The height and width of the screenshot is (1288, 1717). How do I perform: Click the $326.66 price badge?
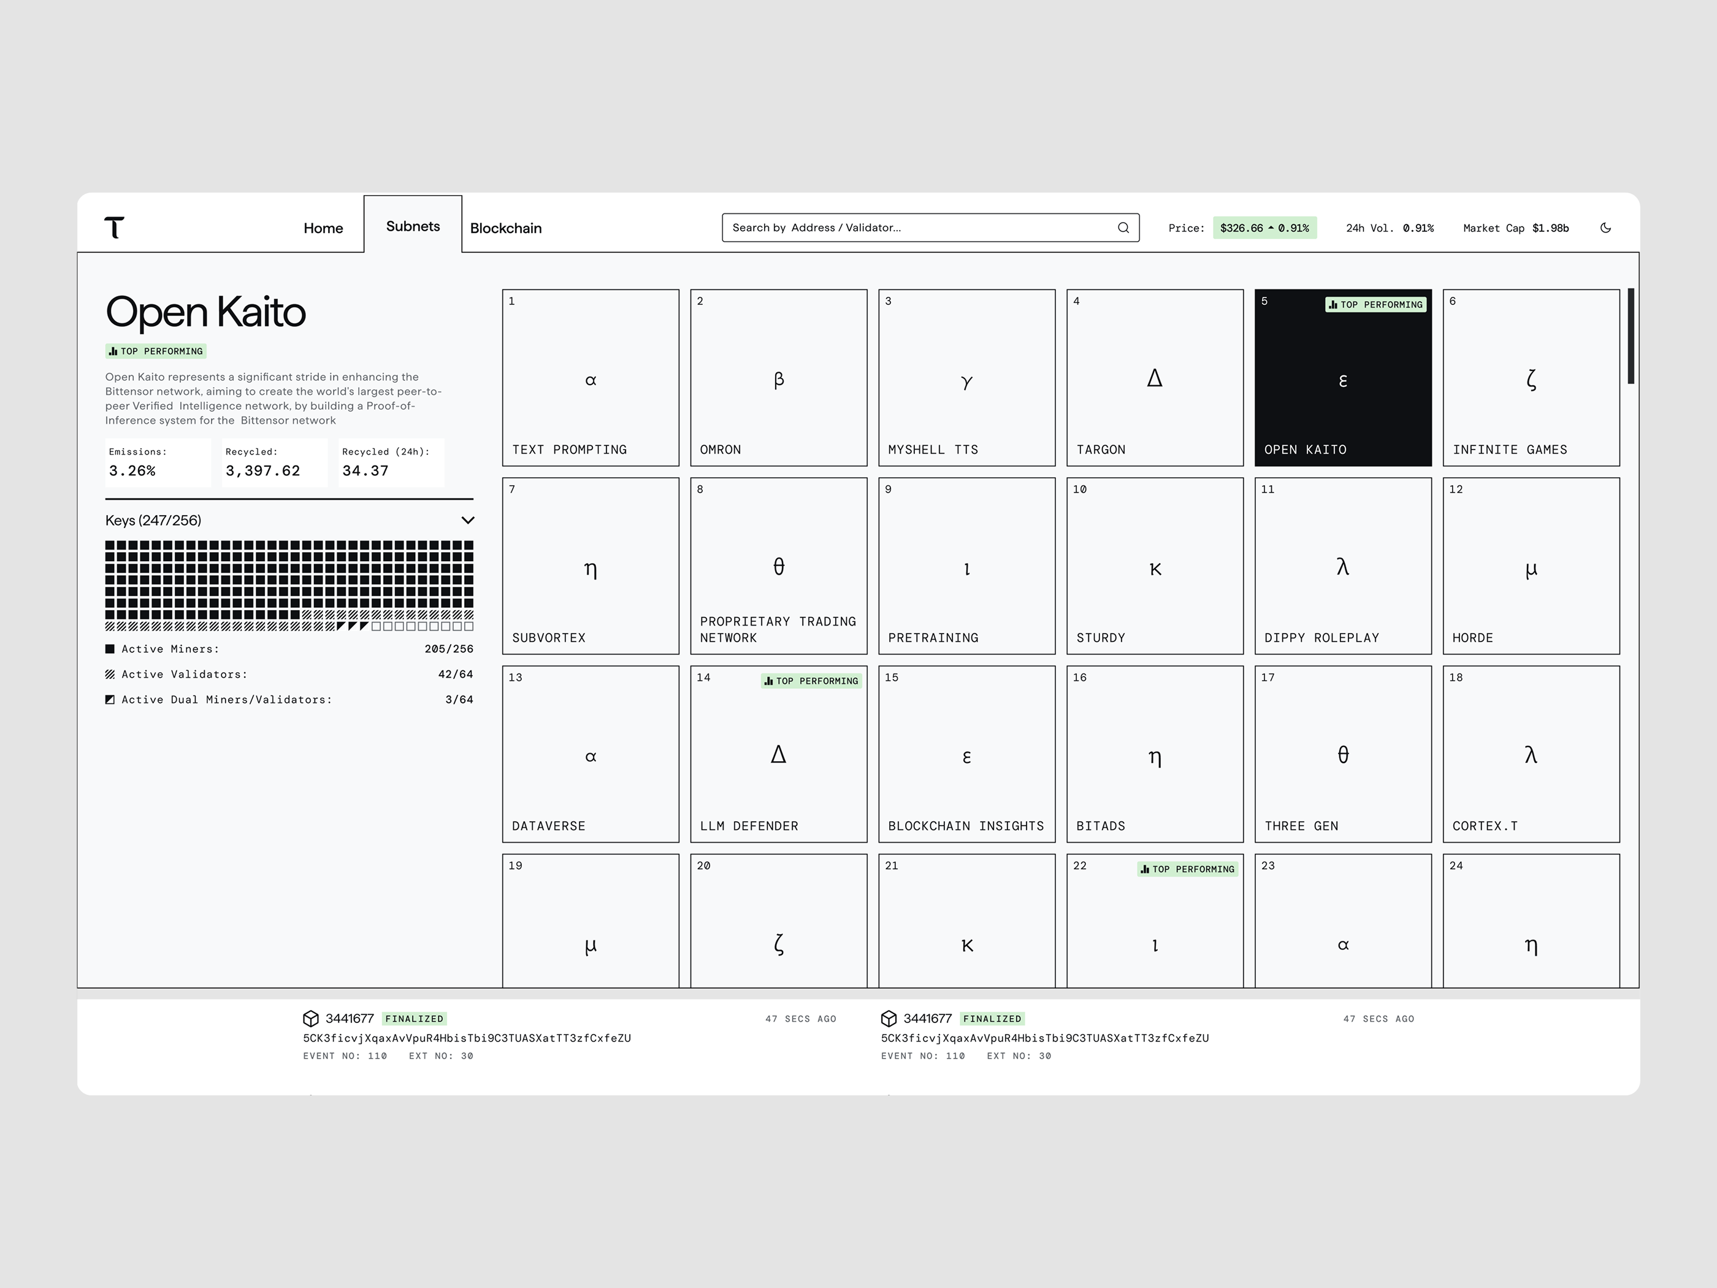pyautogui.click(x=1264, y=228)
